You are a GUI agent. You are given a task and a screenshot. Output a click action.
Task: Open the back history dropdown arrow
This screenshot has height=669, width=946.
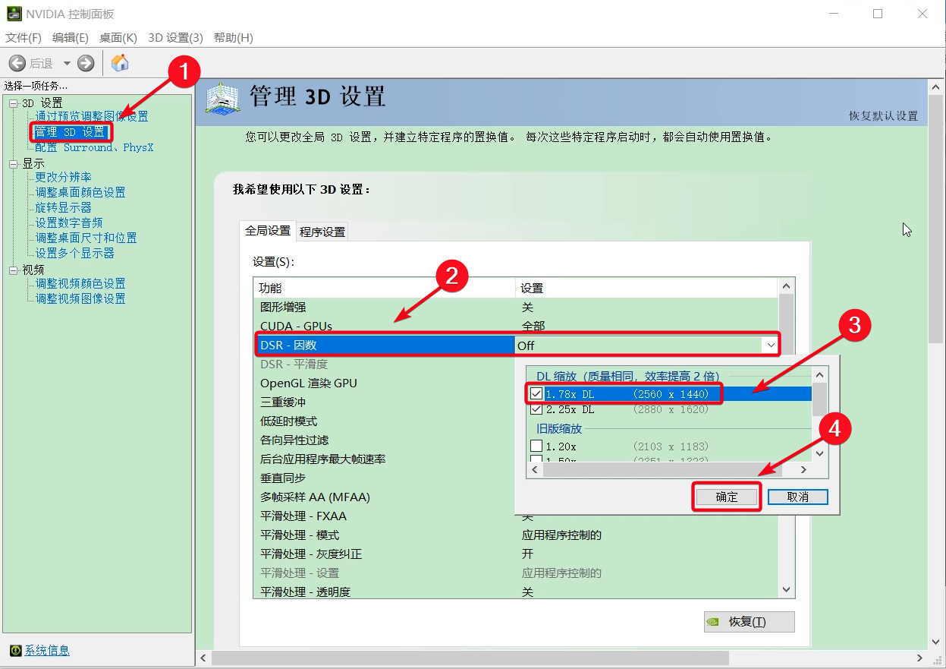coord(67,64)
